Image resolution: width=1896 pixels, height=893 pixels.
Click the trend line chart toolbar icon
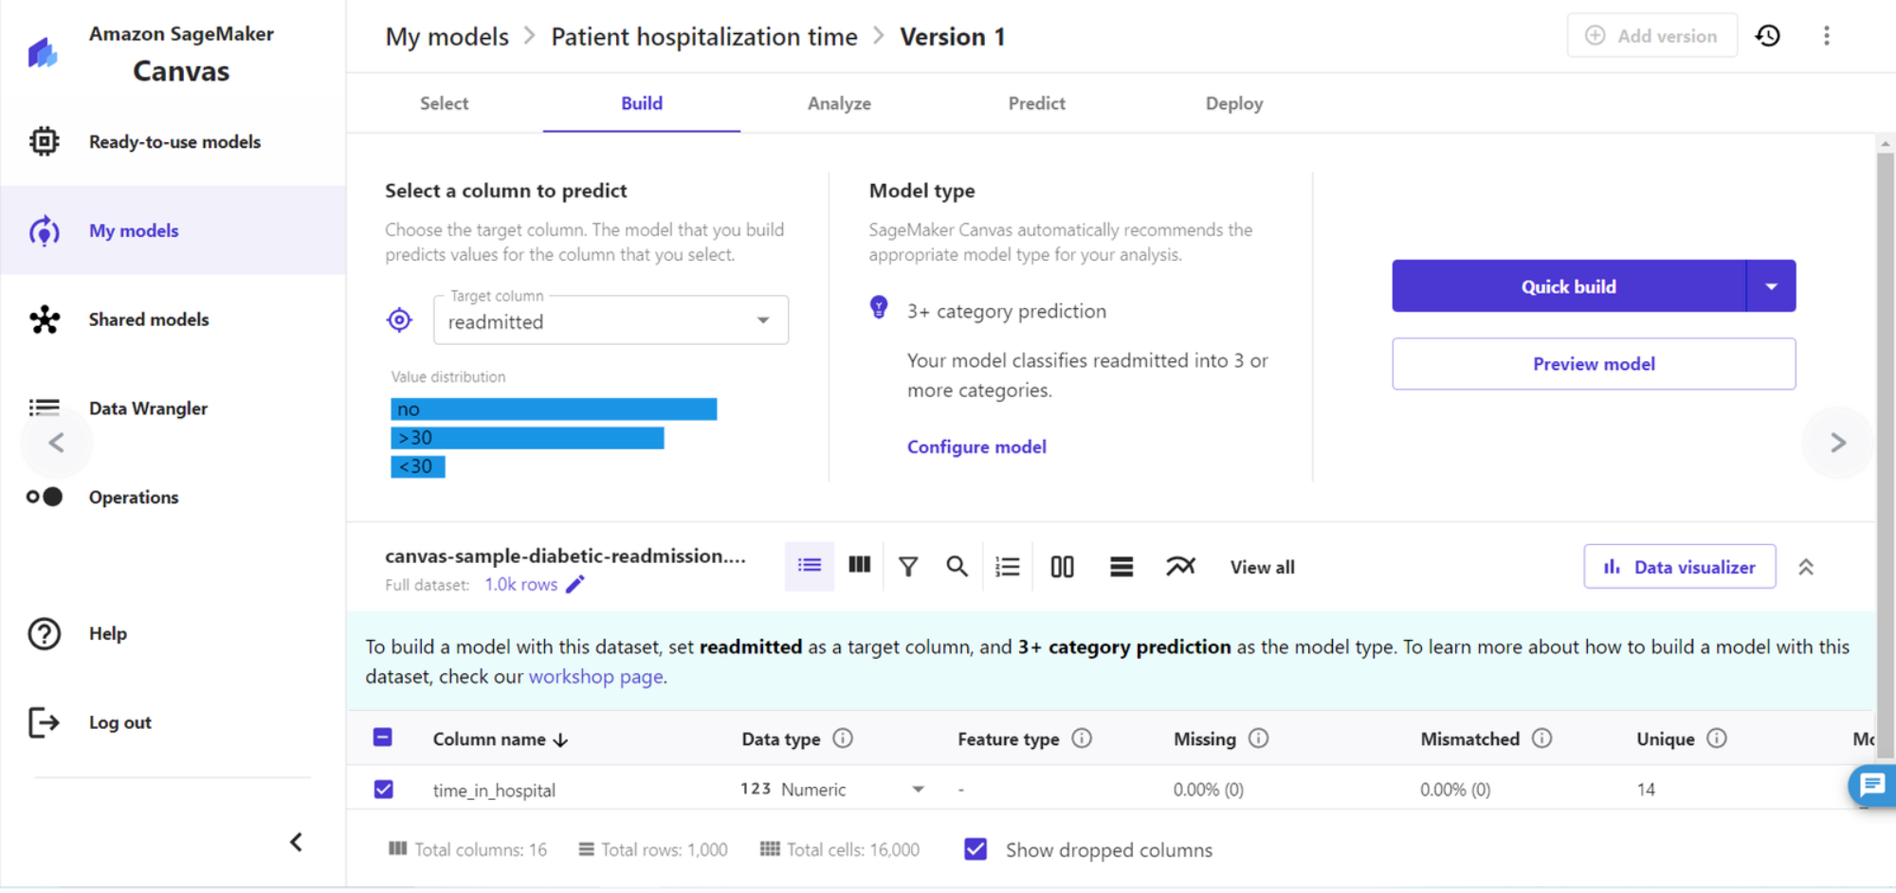click(1180, 566)
